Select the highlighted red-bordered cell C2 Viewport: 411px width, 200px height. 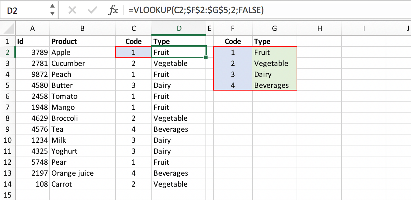pos(134,52)
